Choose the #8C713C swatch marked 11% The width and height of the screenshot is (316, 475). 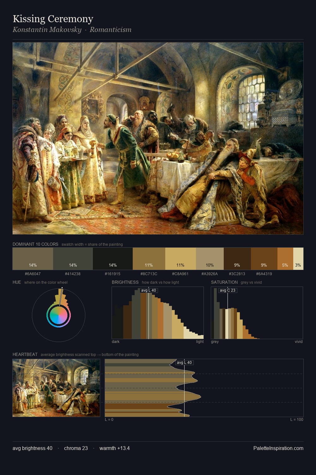[149, 259]
